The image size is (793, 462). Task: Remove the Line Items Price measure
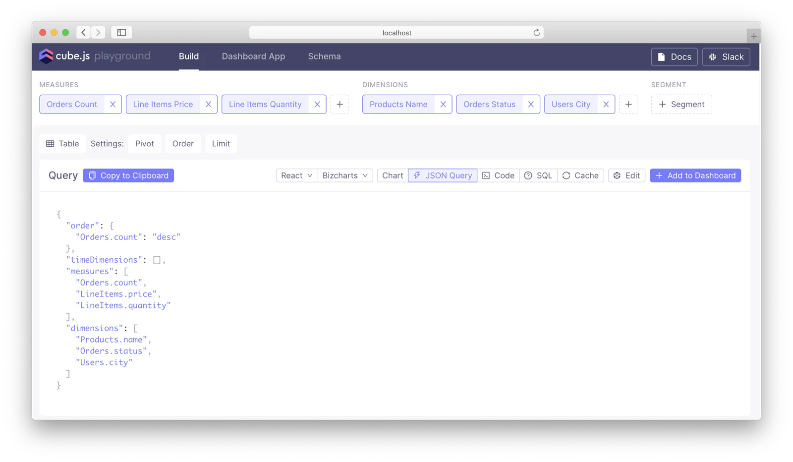click(208, 104)
